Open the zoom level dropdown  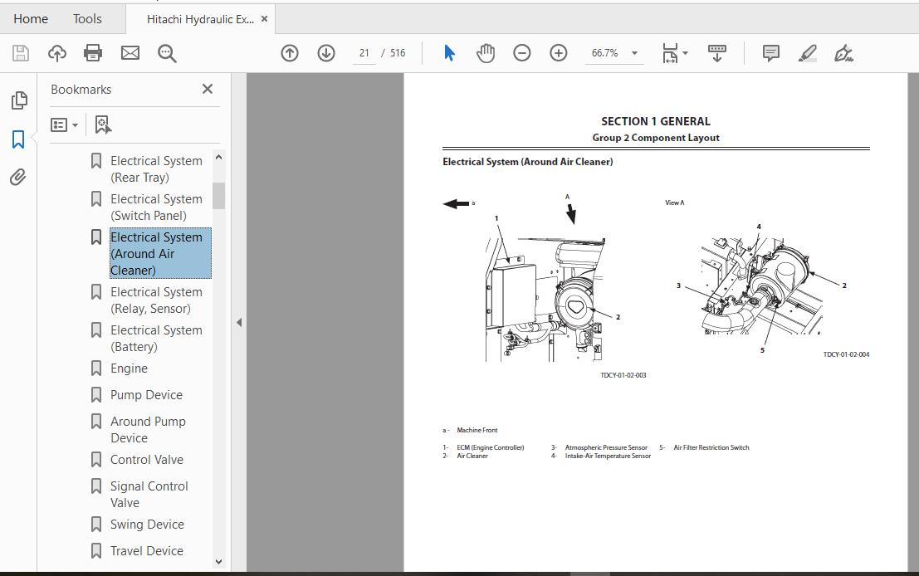click(x=634, y=53)
